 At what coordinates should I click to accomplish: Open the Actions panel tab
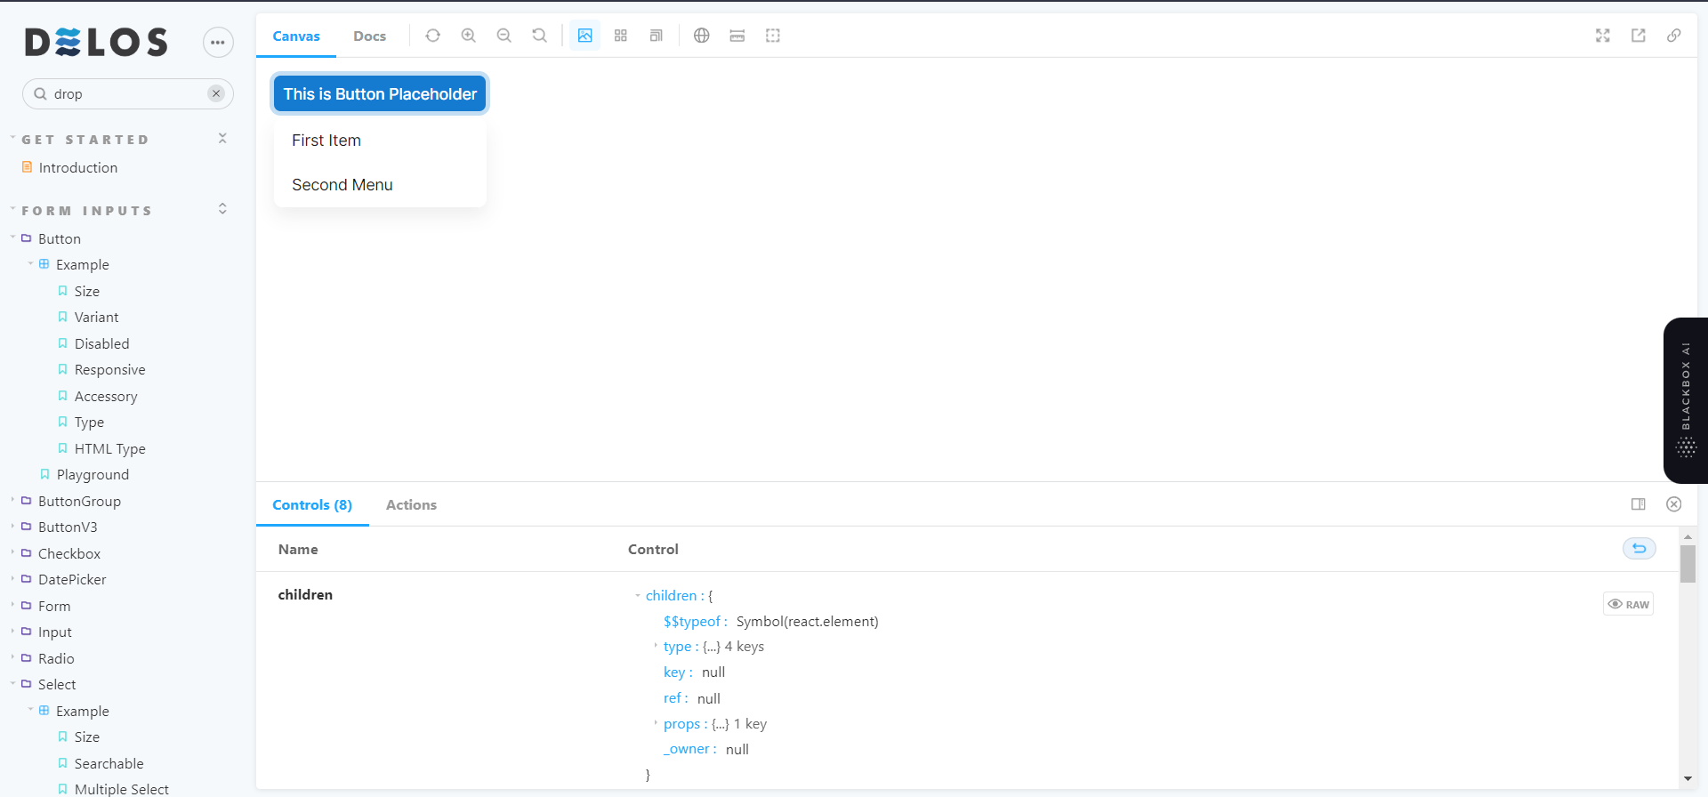(411, 505)
